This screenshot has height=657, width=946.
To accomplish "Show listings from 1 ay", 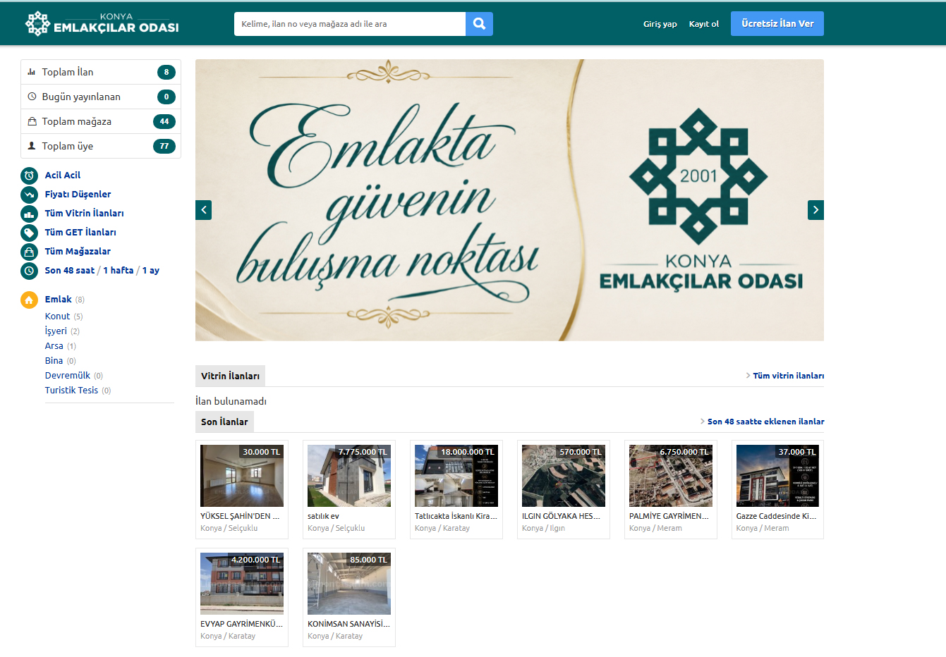I will (151, 271).
